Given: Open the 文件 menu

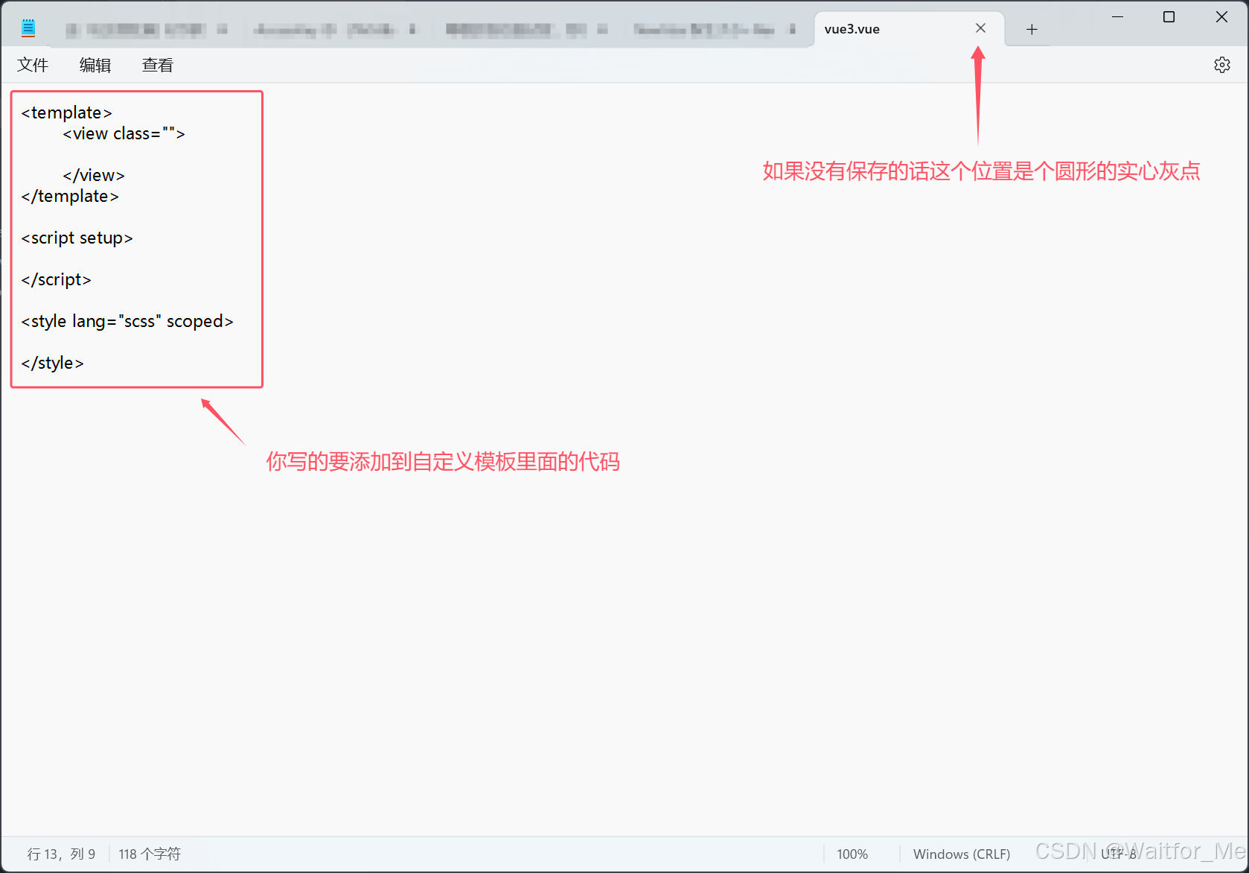Looking at the screenshot, I should click(x=33, y=65).
